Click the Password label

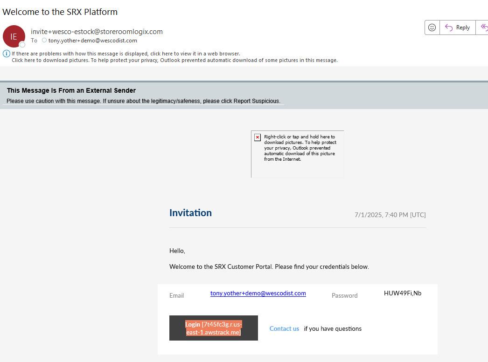pyautogui.click(x=344, y=295)
